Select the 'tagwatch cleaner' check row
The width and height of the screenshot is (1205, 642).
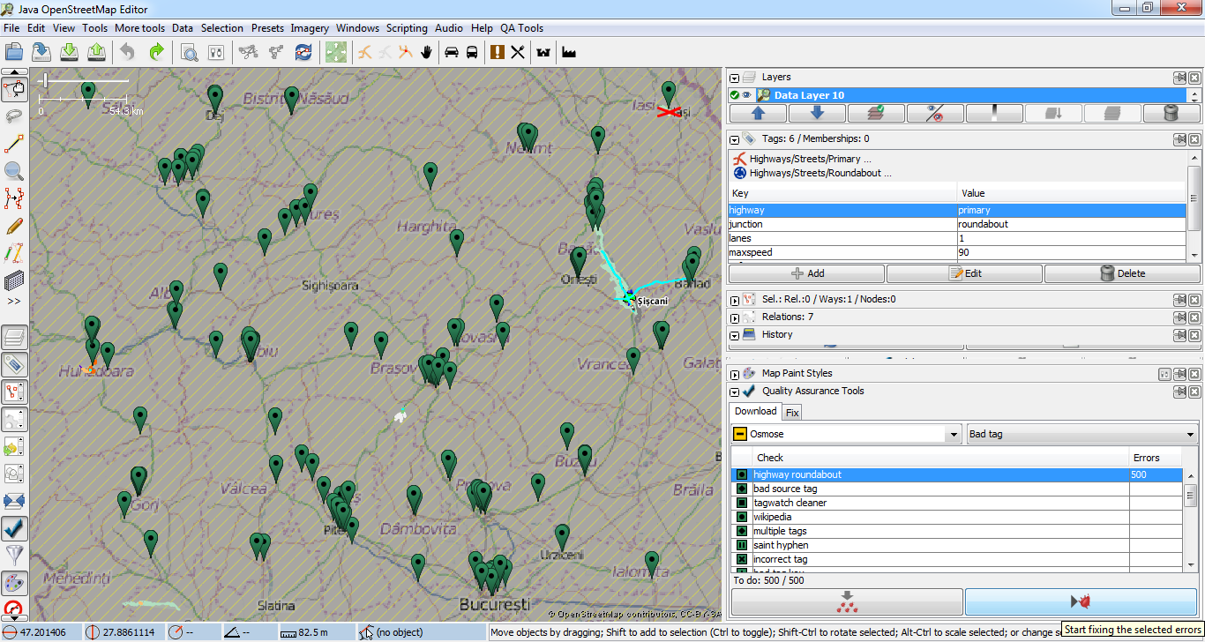(x=956, y=503)
